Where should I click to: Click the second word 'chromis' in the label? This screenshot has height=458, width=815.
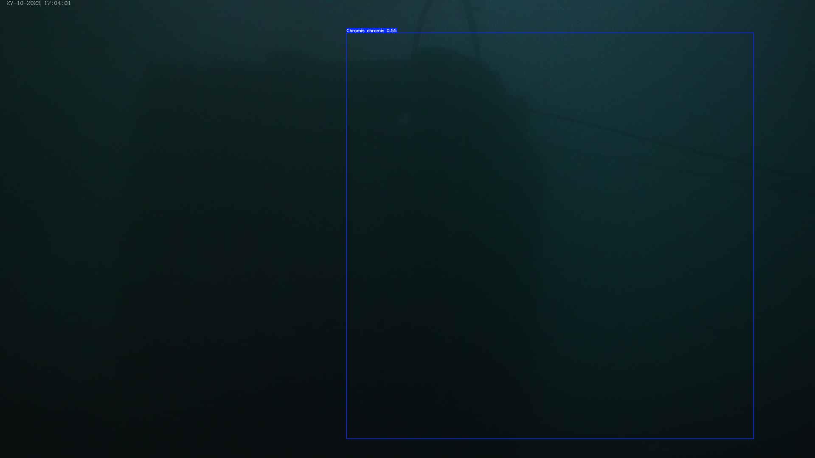pyautogui.click(x=375, y=31)
